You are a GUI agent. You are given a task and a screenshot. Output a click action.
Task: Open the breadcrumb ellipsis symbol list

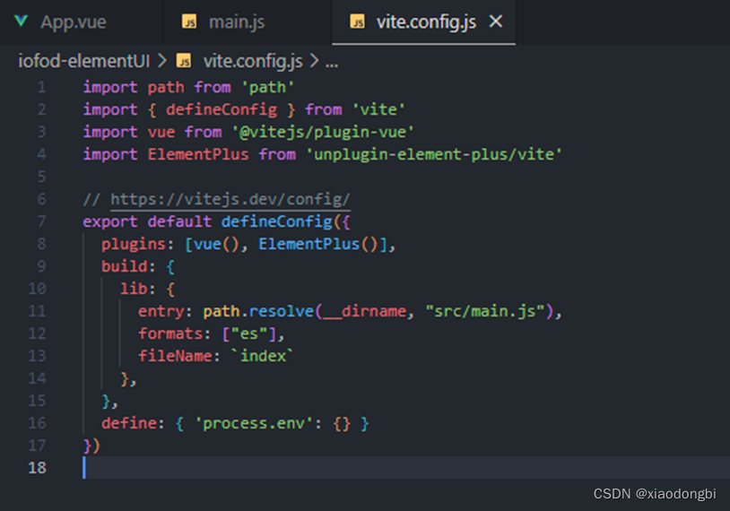pyautogui.click(x=332, y=62)
